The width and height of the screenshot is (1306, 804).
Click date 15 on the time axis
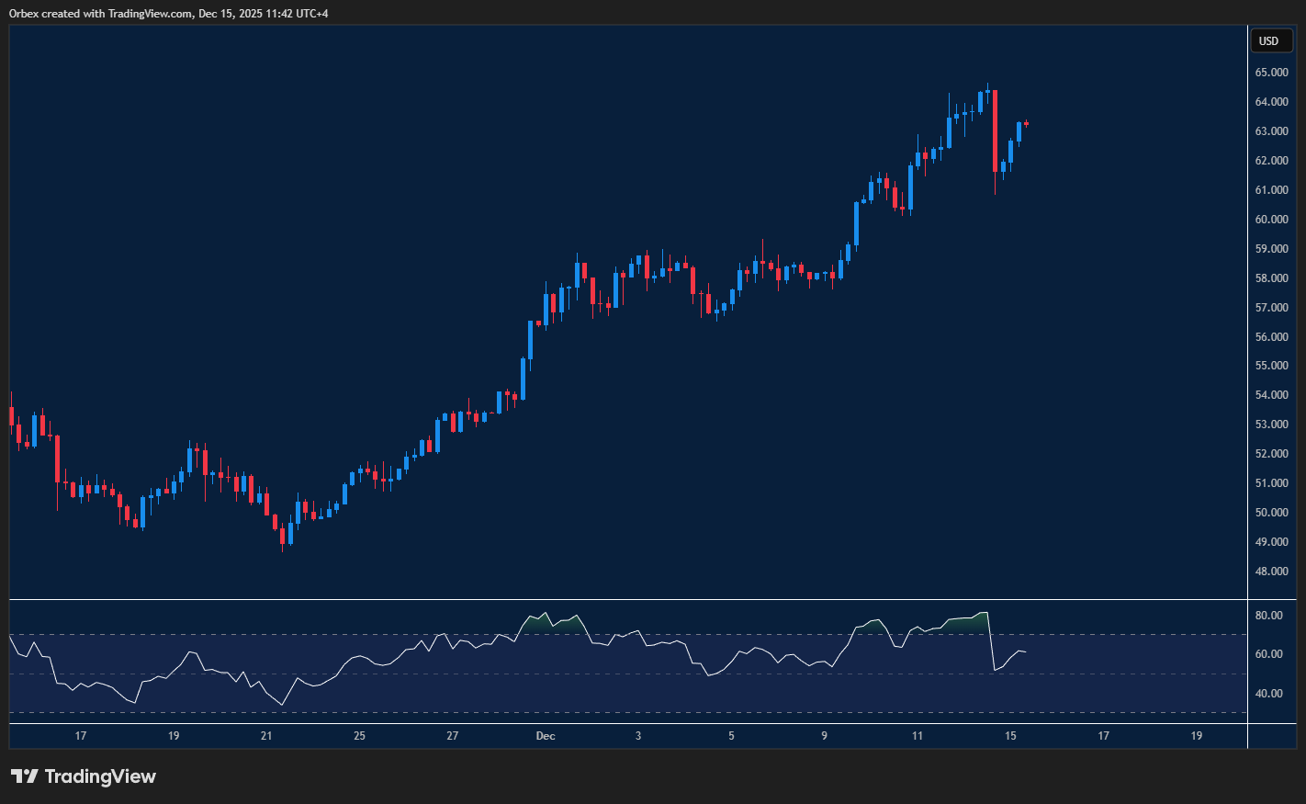(1010, 736)
